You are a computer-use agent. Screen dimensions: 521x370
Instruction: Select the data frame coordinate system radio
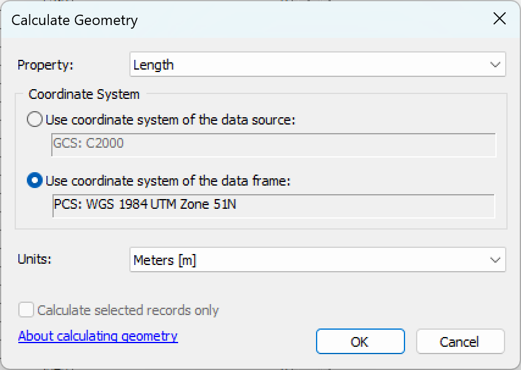tap(35, 180)
